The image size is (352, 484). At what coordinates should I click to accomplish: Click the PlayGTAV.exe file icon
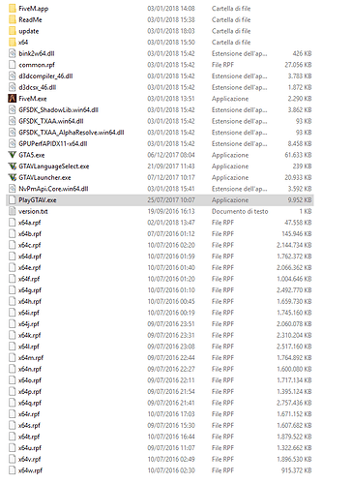click(x=12, y=199)
